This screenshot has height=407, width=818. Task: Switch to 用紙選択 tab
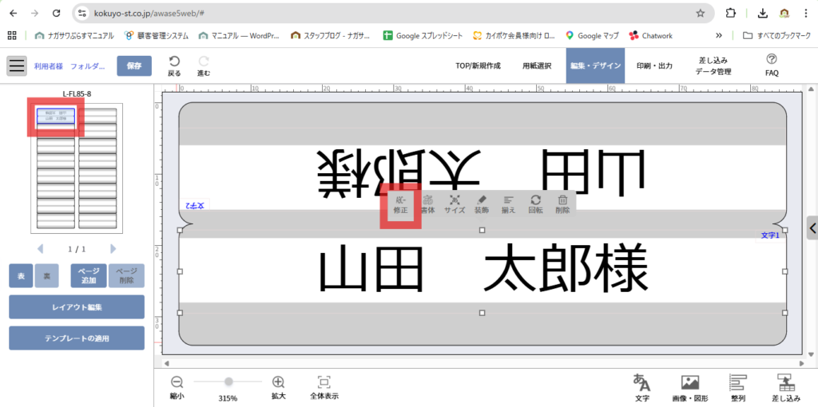pos(537,66)
